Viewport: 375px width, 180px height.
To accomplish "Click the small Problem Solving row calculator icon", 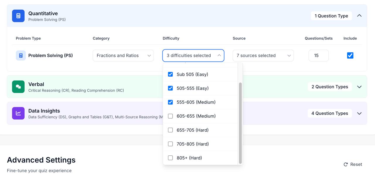I will coord(21,55).
